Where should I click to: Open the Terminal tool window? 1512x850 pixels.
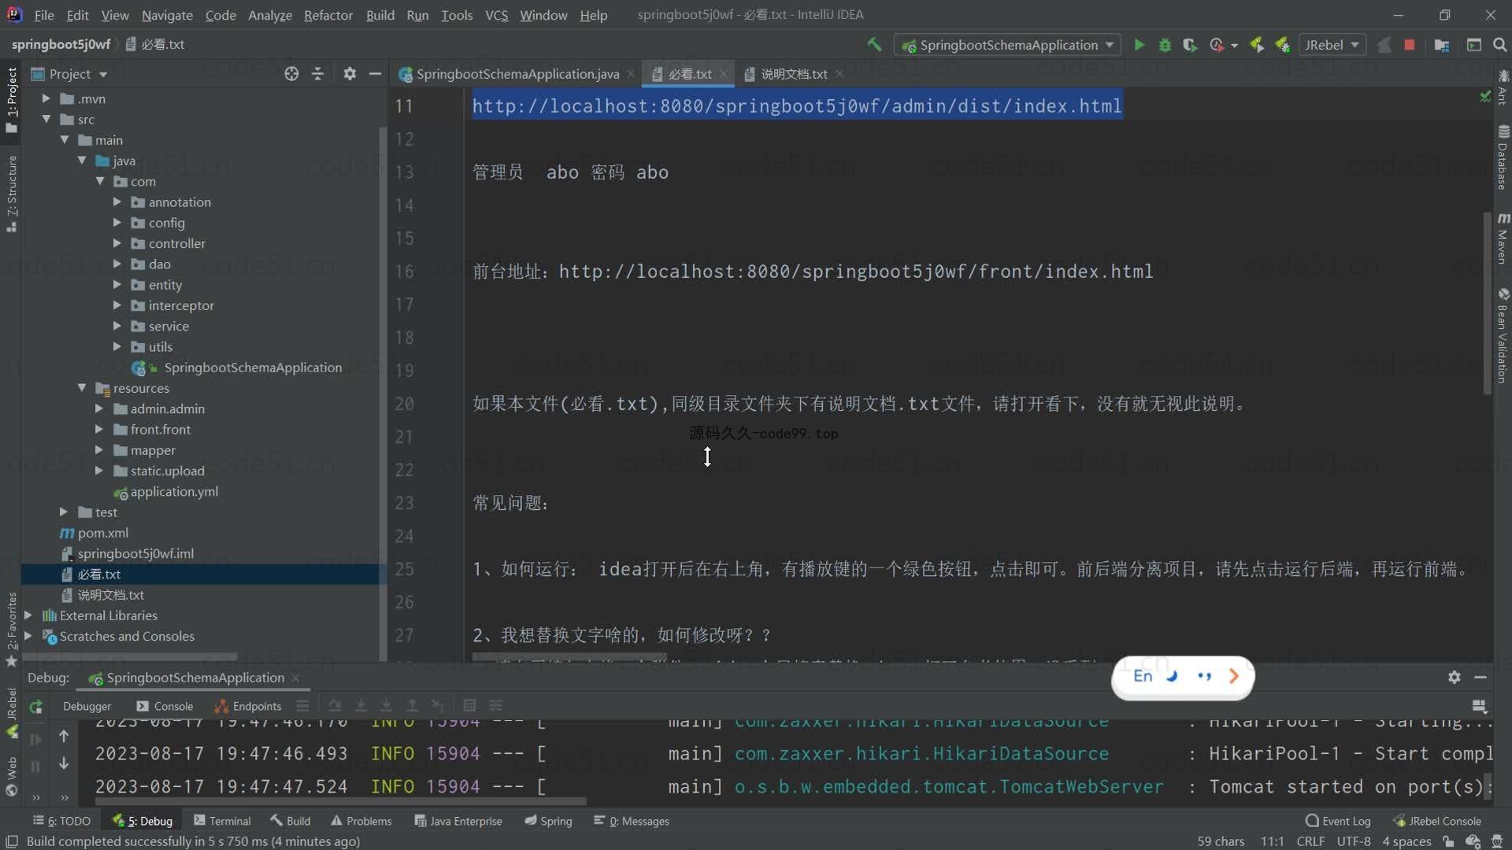coord(222,821)
